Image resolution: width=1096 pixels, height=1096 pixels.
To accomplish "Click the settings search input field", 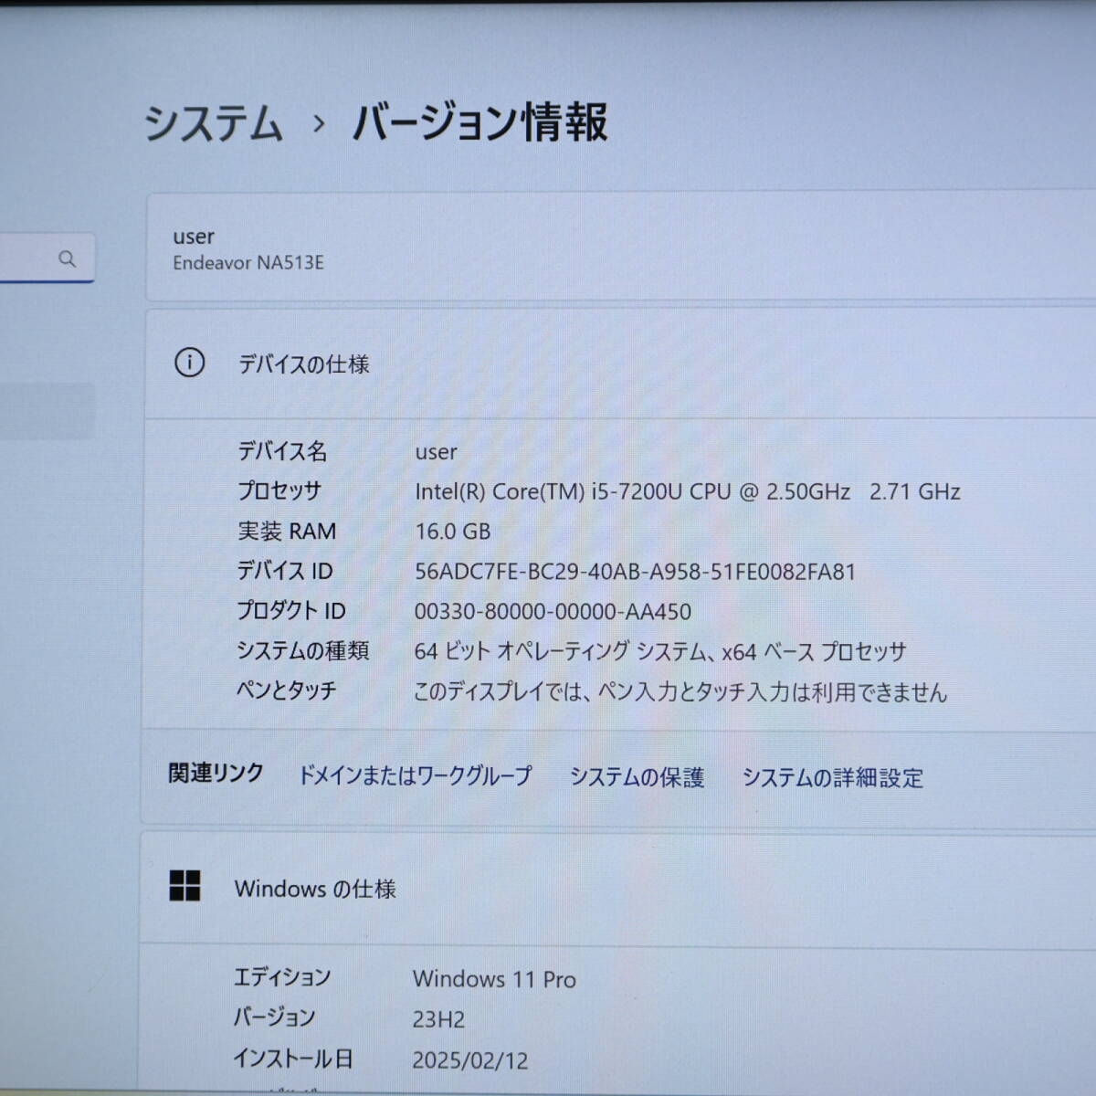I will (x=46, y=258).
